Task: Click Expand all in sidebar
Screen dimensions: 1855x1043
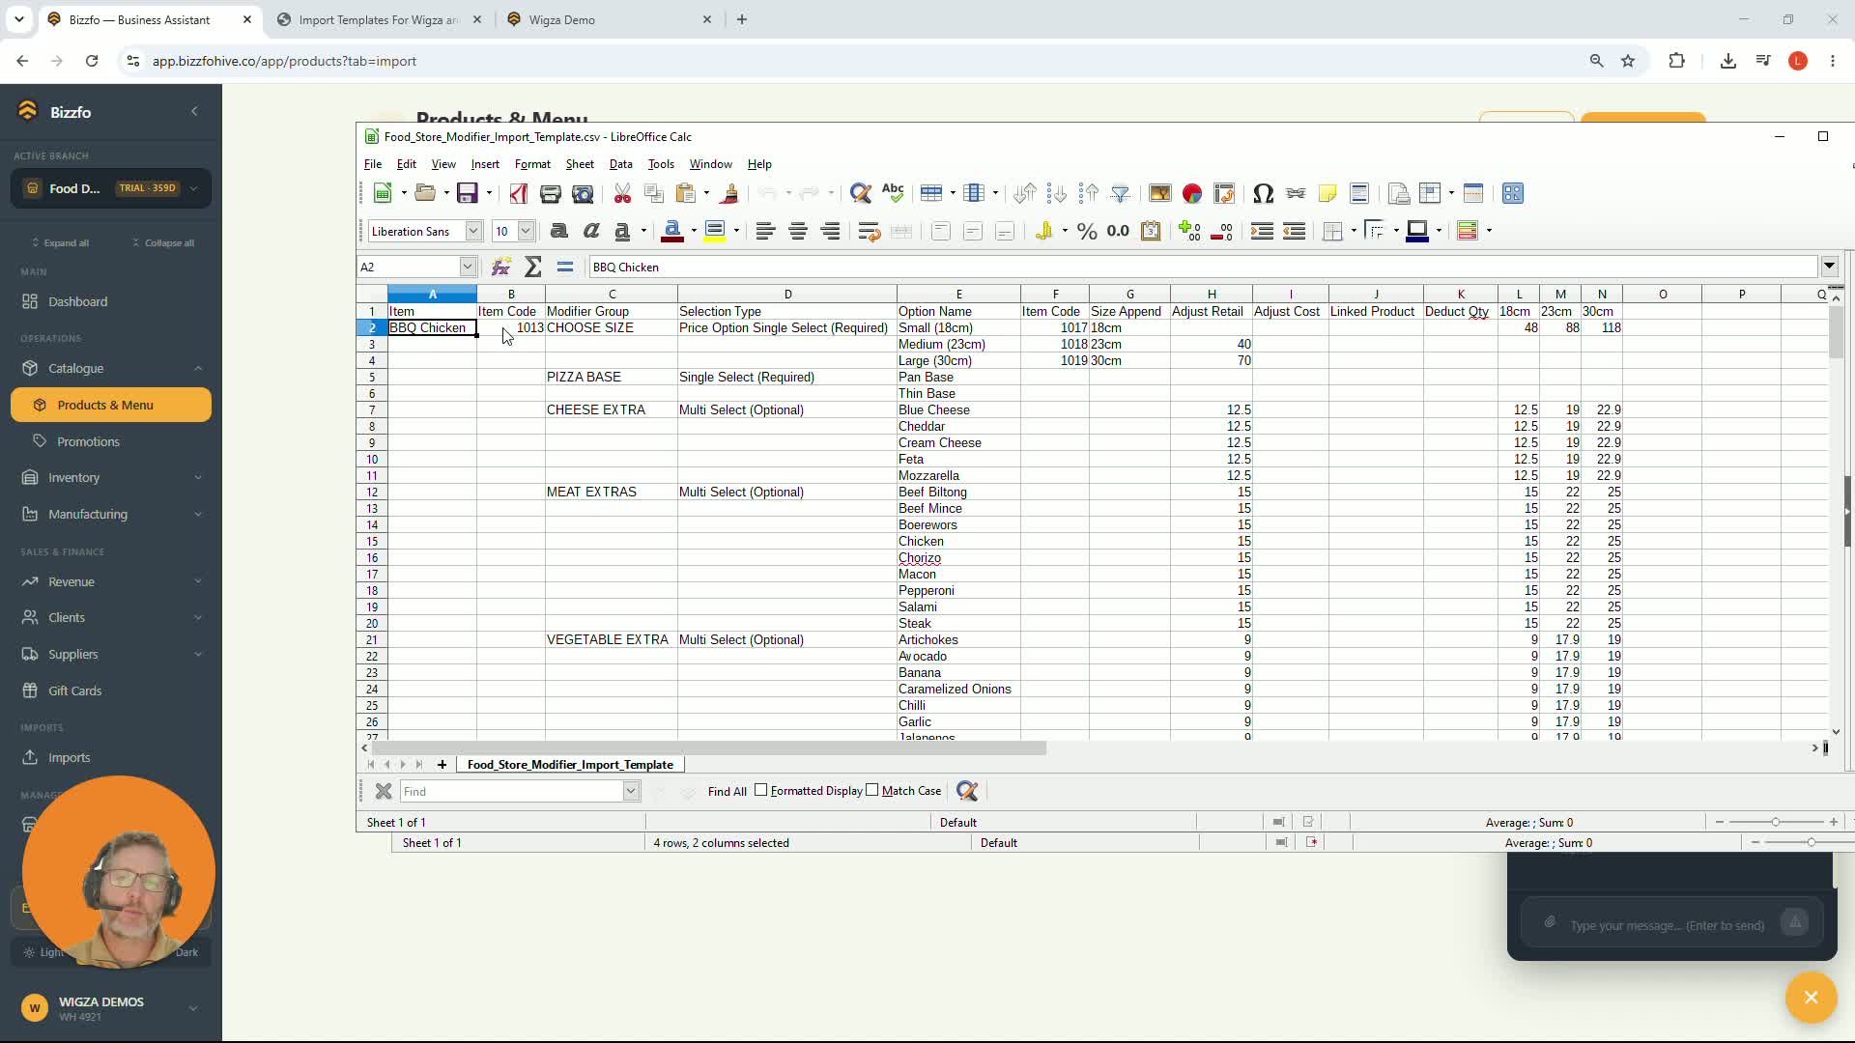Action: coord(61,242)
